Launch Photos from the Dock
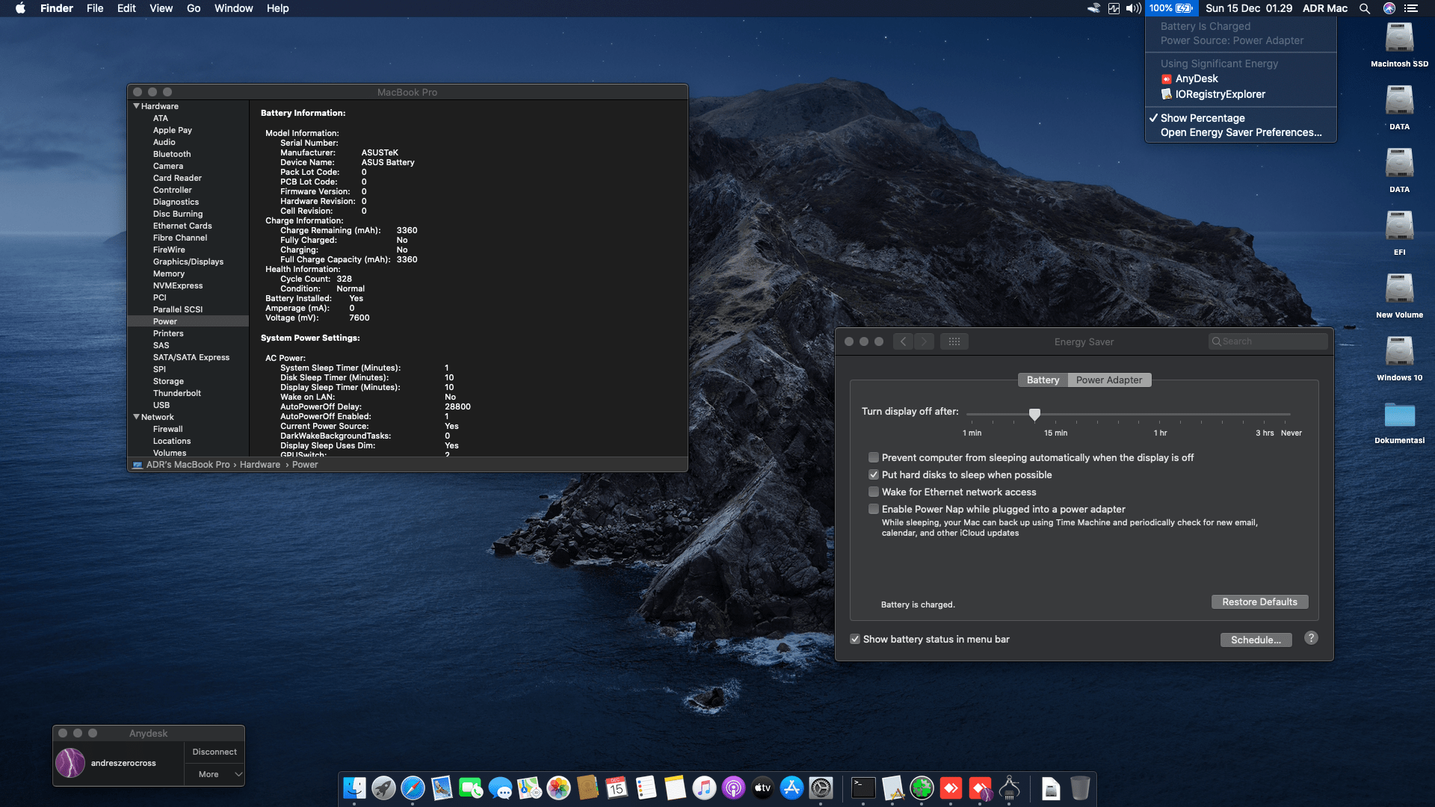This screenshot has width=1435, height=807. pos(558,788)
